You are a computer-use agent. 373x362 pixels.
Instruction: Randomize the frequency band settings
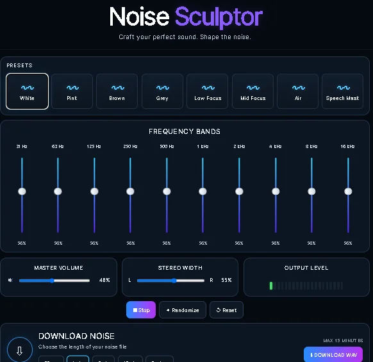183,310
